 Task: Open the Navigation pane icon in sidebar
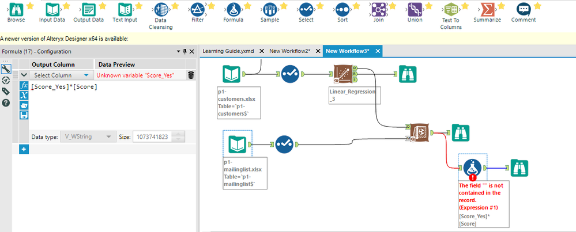tap(6, 80)
